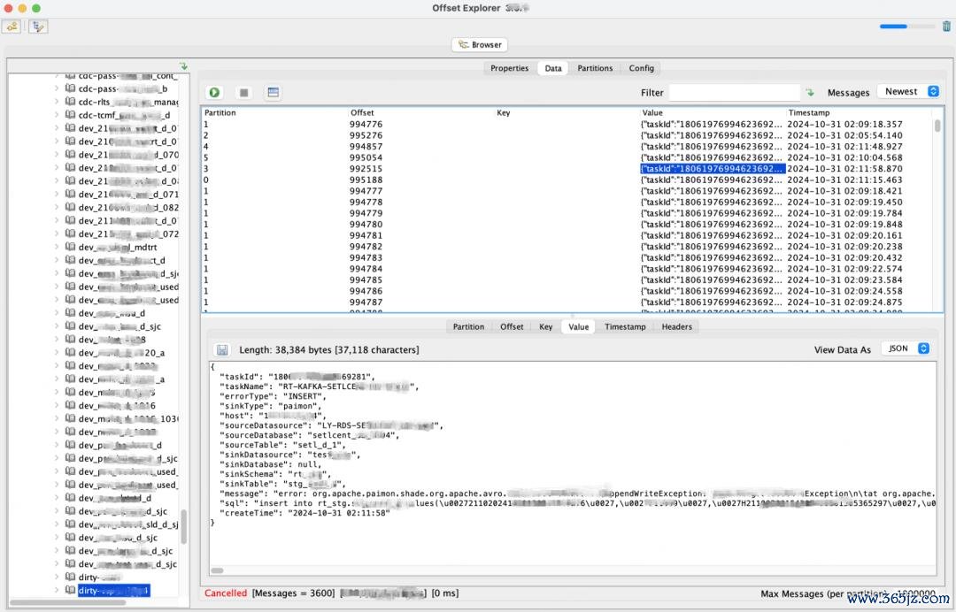Sort by the Offset column header
The width and height of the screenshot is (956, 612).
tap(420, 112)
